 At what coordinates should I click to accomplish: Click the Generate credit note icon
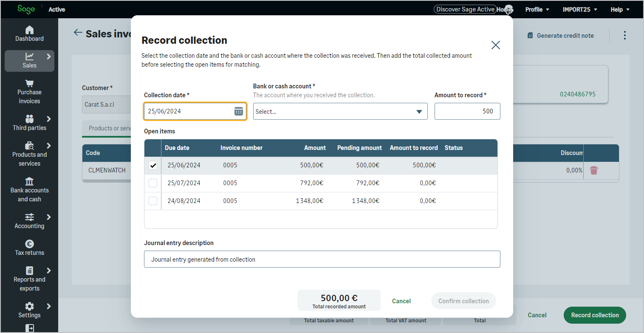530,36
